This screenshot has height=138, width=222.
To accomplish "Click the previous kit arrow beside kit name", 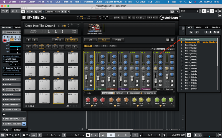I will pyautogui.click(x=59, y=26).
